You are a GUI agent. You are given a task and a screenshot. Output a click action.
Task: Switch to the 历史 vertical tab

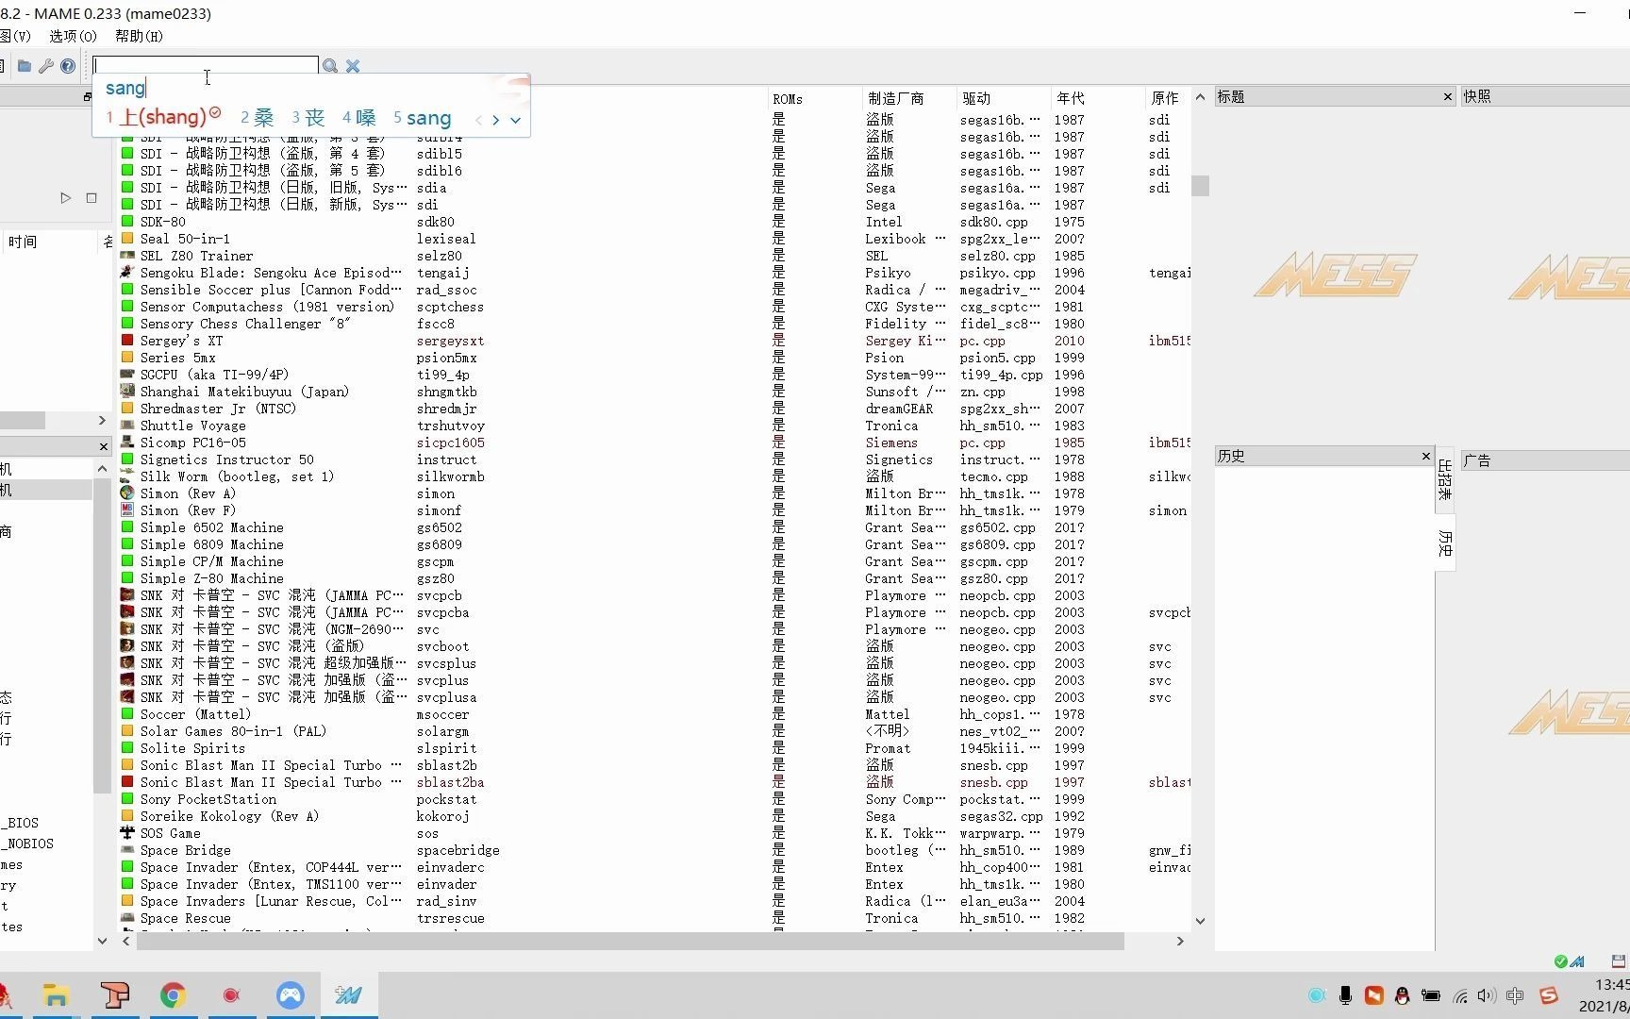click(1445, 543)
